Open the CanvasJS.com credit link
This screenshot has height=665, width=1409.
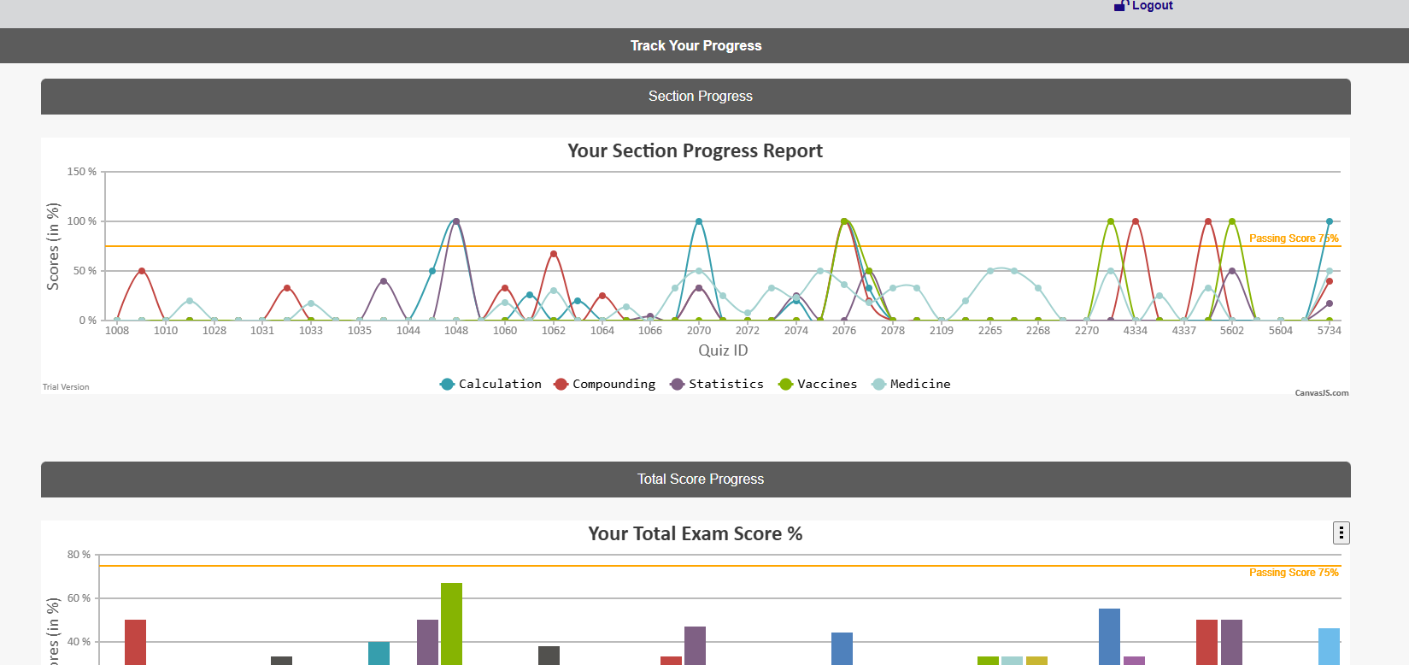tap(1321, 393)
